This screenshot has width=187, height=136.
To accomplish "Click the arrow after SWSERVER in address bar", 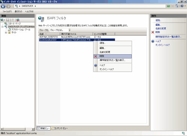I will 35,6.
